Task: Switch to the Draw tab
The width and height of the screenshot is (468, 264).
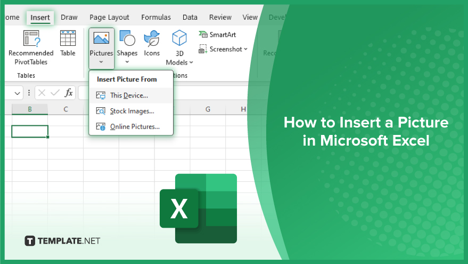Action: coord(69,18)
